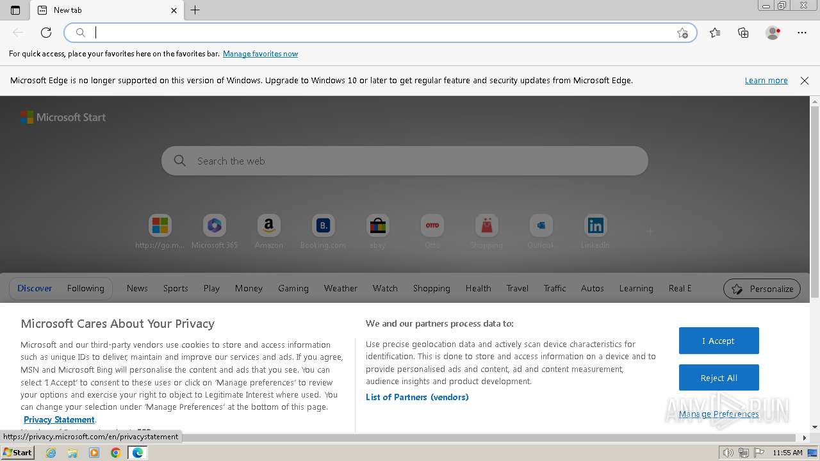The height and width of the screenshot is (461, 820).
Task: Click I Accept for cookies
Action: 719,341
